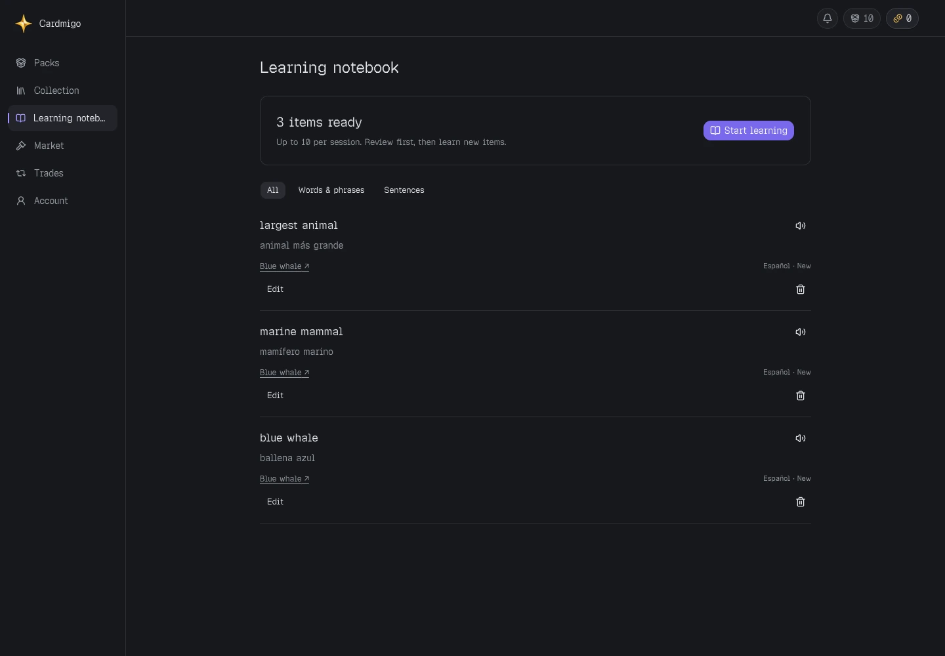Click the 'blue whale' term heading
945x656 pixels.
[289, 438]
